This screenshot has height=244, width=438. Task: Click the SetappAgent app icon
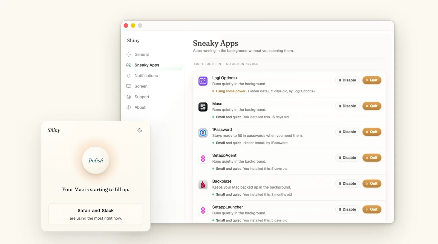tap(203, 158)
